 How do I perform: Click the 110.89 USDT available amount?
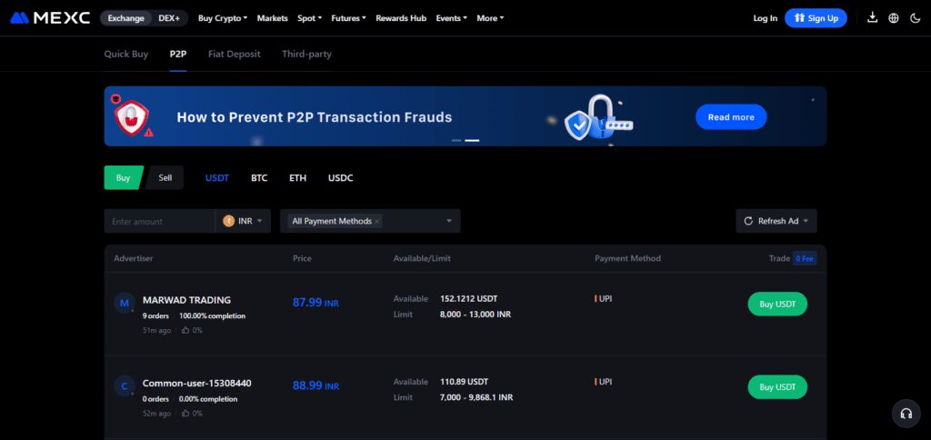click(464, 382)
